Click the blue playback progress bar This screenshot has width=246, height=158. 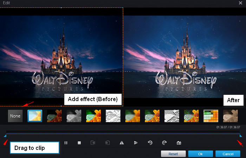[x=123, y=134]
